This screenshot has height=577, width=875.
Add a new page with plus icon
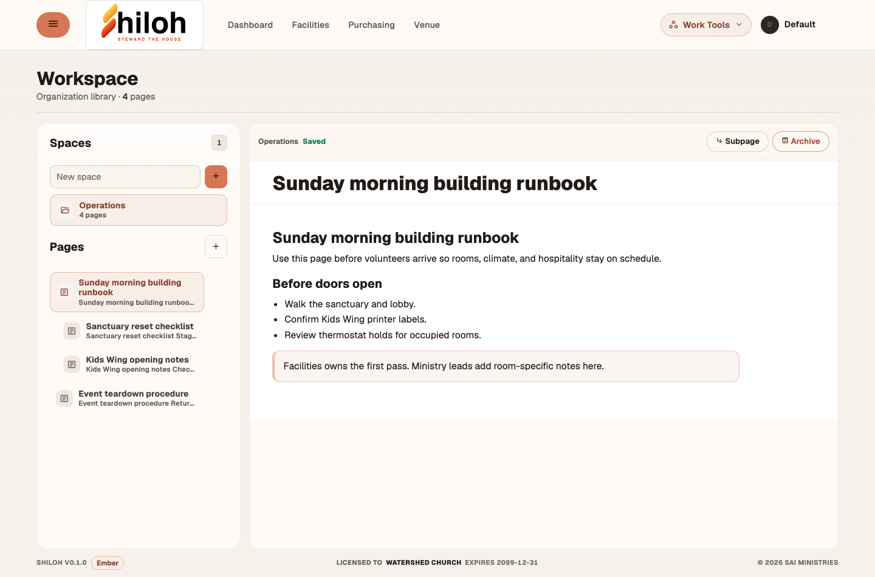(x=216, y=247)
